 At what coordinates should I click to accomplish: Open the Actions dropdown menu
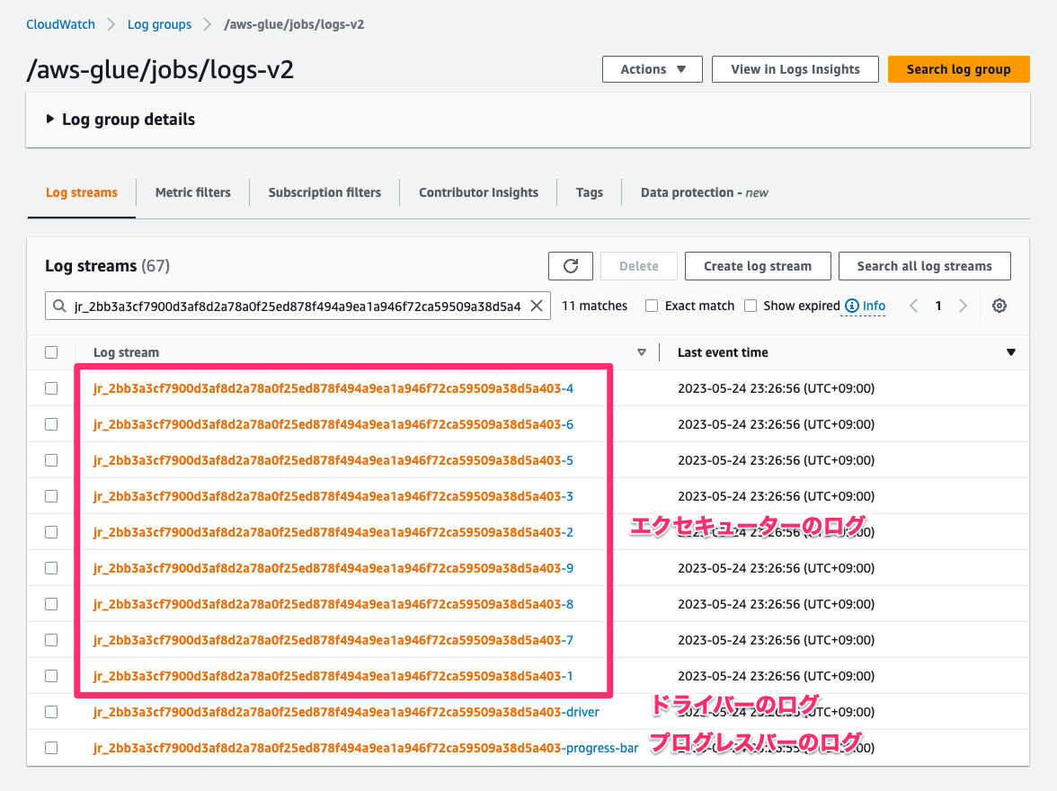click(x=652, y=69)
